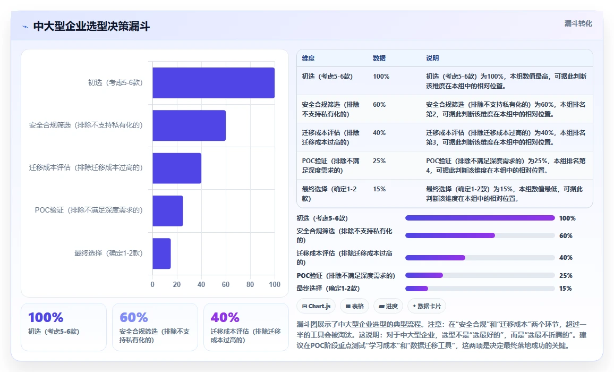Click the 漏斗转化 label in header
Screen dimensions: 614x372
(x=578, y=23)
